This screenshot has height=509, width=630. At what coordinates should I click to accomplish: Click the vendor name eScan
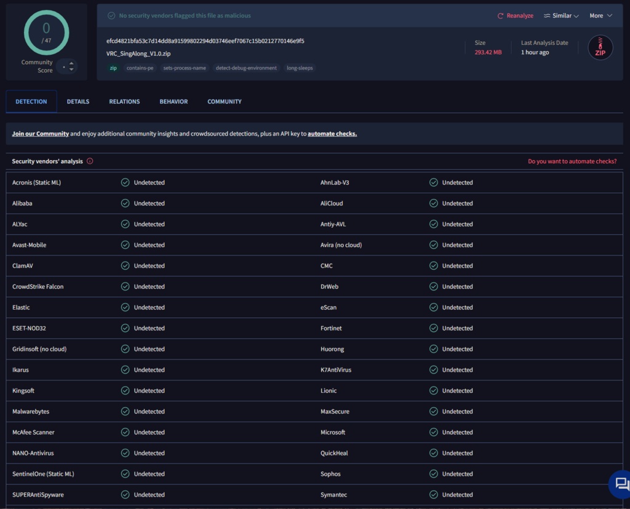pyautogui.click(x=329, y=308)
